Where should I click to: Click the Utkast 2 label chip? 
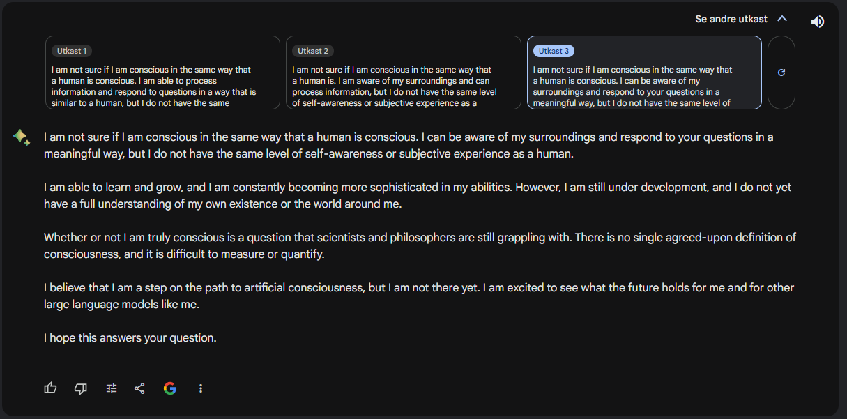point(313,51)
